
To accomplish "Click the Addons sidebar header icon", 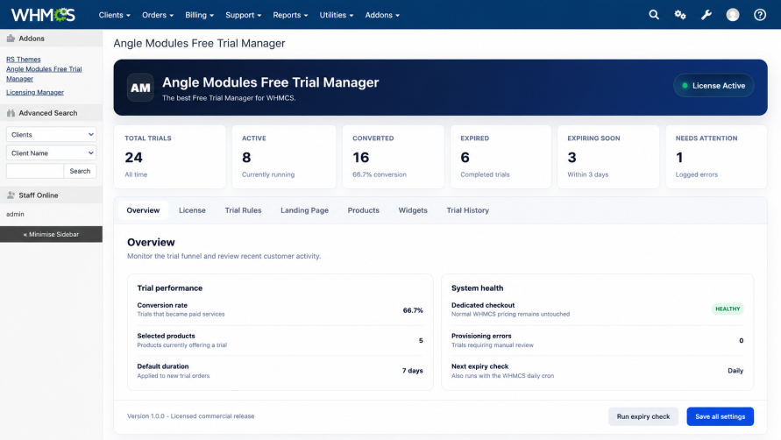I will (x=11, y=39).
